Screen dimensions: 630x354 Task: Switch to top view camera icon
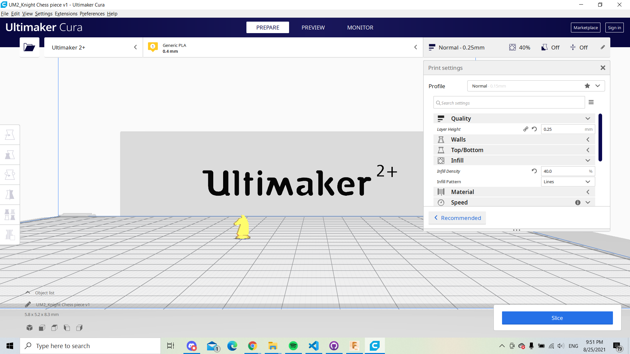point(54,327)
